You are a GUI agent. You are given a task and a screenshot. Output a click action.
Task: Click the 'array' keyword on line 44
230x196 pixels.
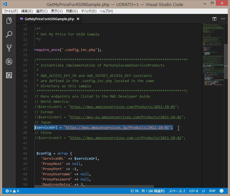[x=63, y=153]
